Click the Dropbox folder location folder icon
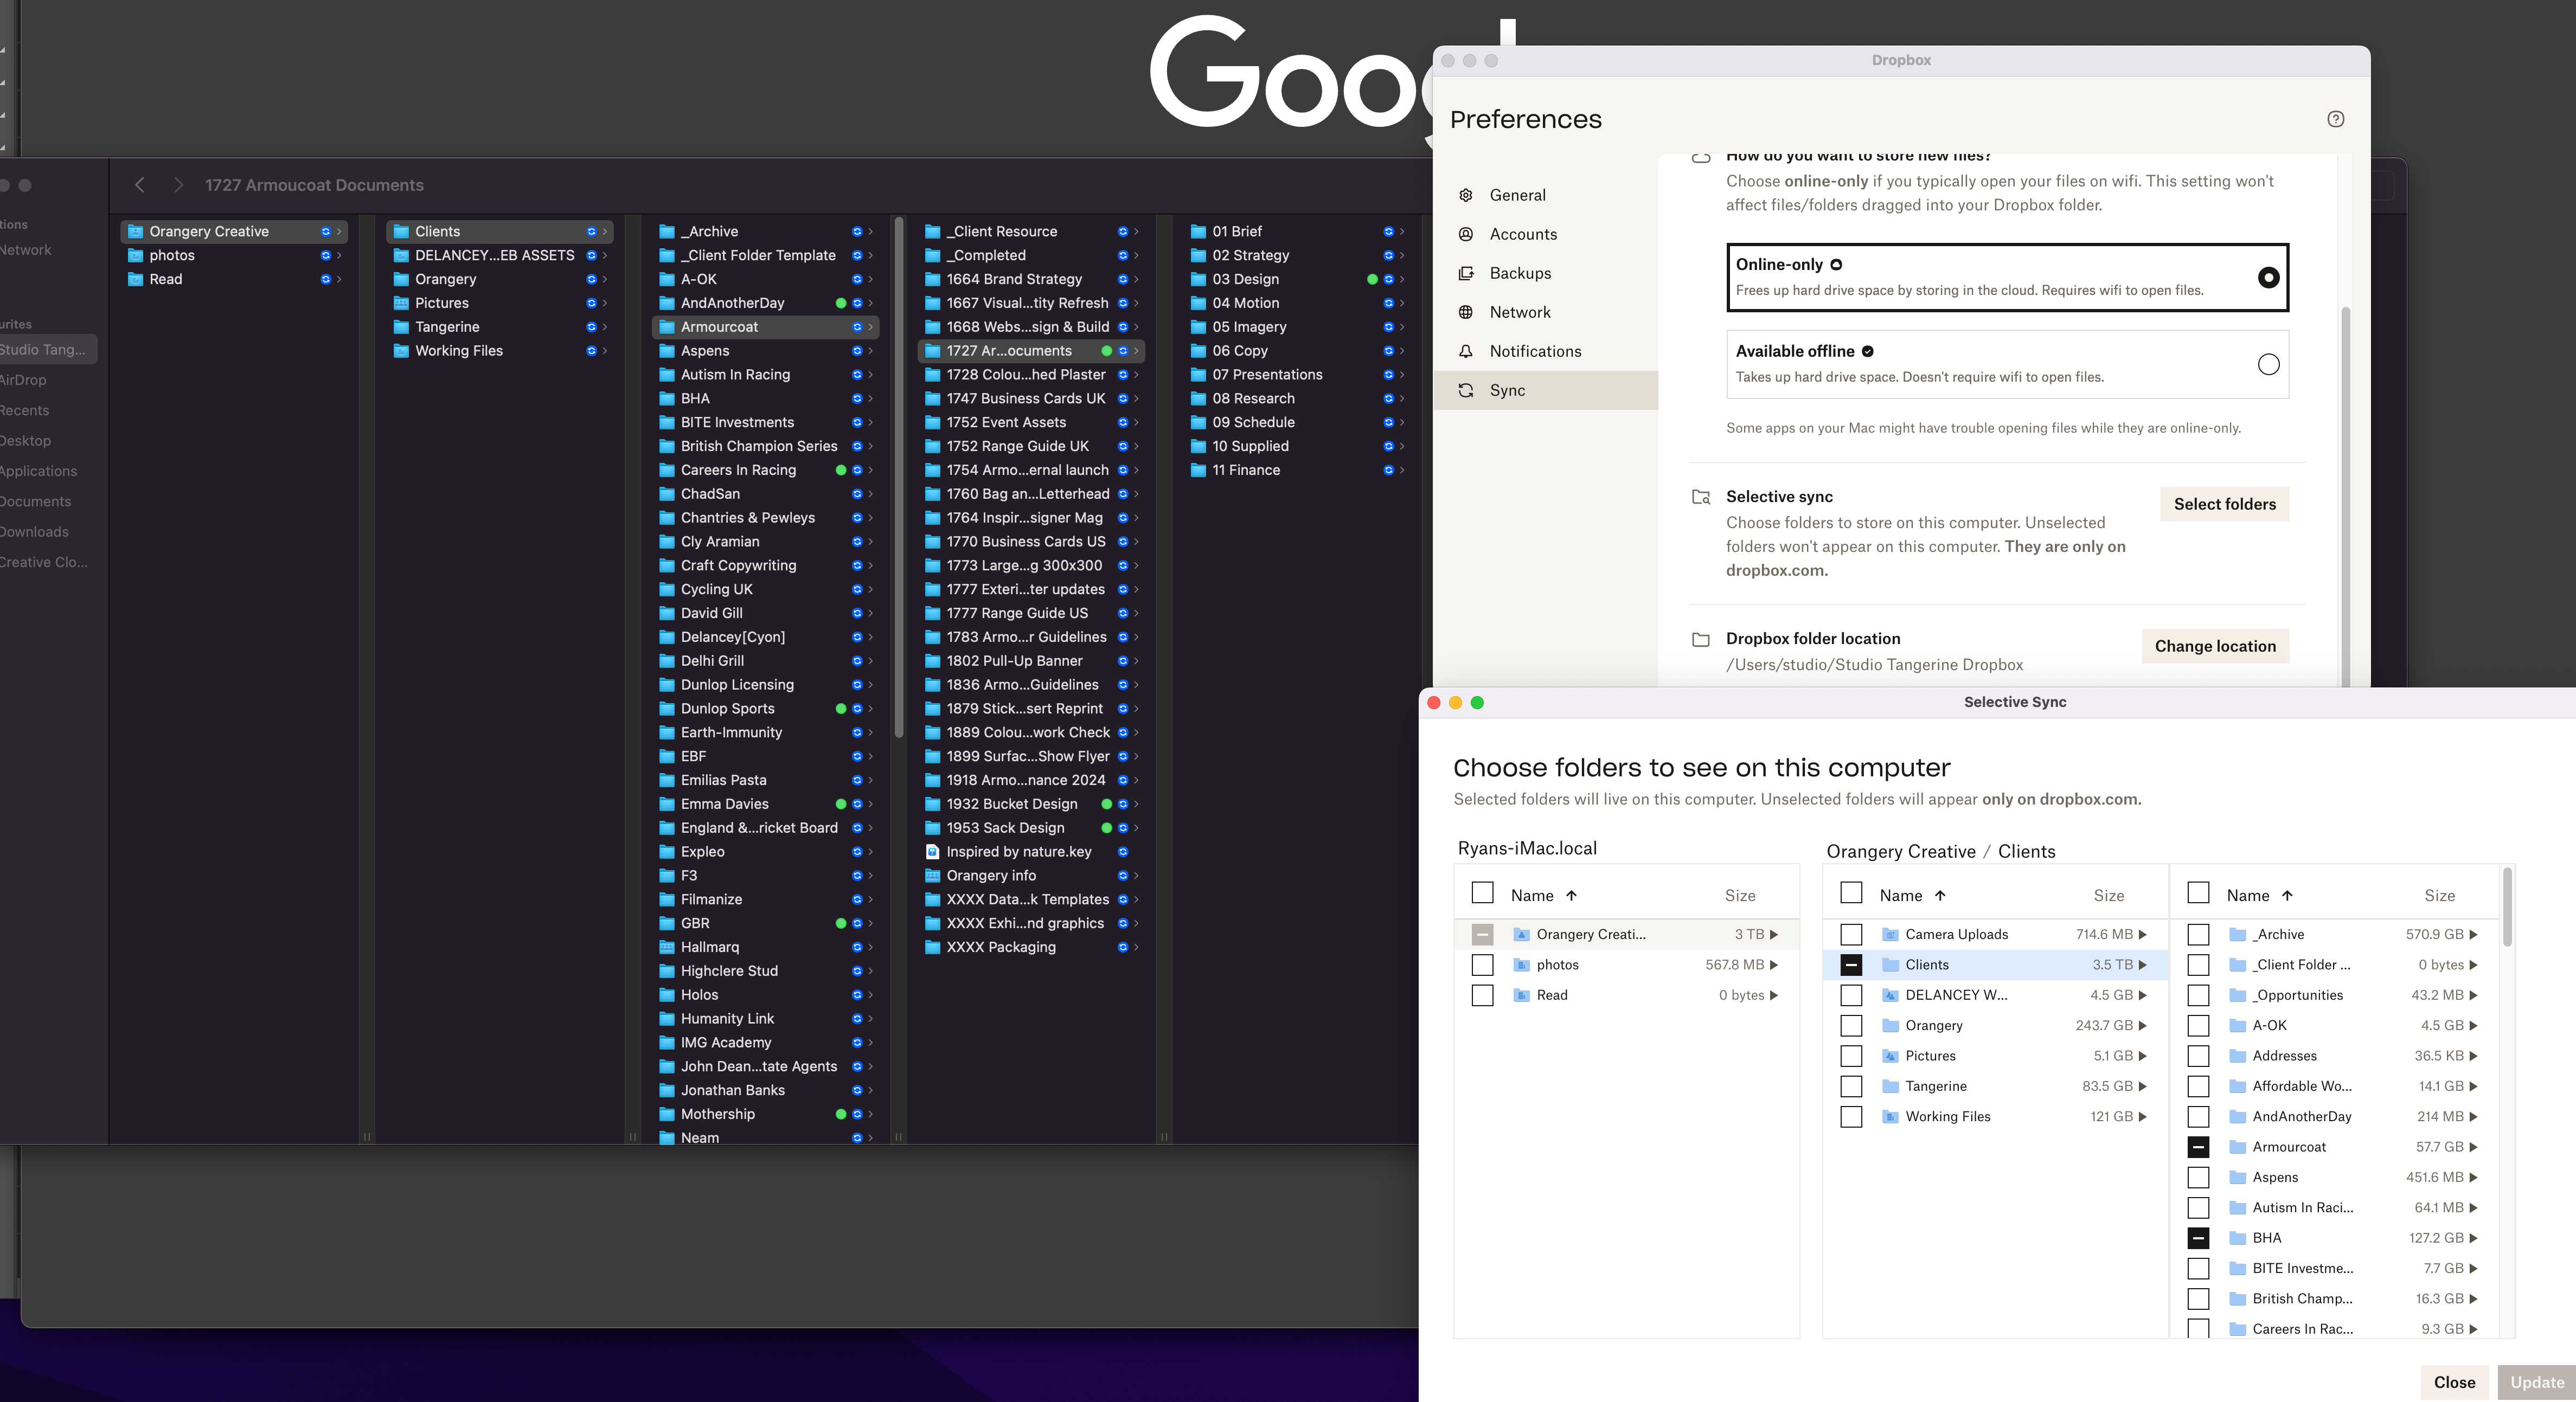2576x1402 pixels. (1700, 639)
